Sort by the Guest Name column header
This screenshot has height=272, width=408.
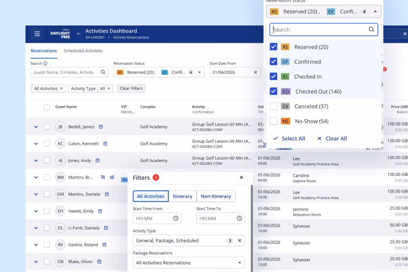[x=66, y=107]
